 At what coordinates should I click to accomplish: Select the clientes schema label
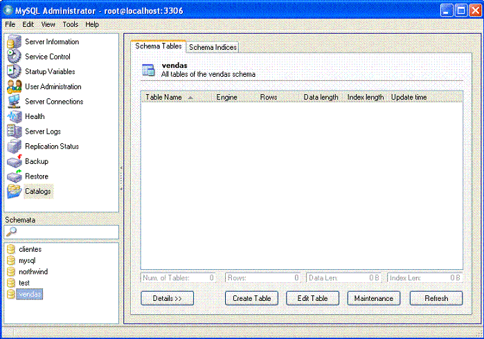(x=30, y=249)
